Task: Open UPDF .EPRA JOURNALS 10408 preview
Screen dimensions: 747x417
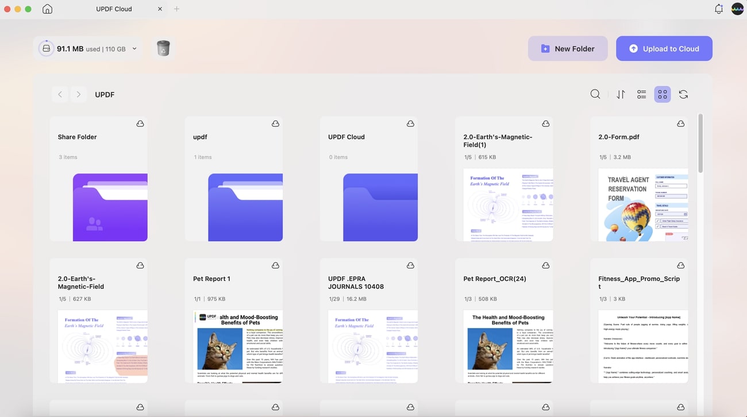Action: (373, 346)
